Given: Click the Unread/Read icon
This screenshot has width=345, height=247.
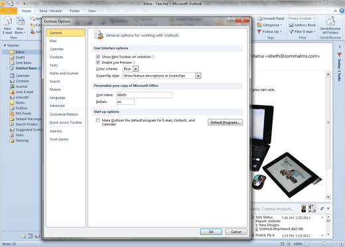Looking at the screenshot, I should (x=259, y=19).
